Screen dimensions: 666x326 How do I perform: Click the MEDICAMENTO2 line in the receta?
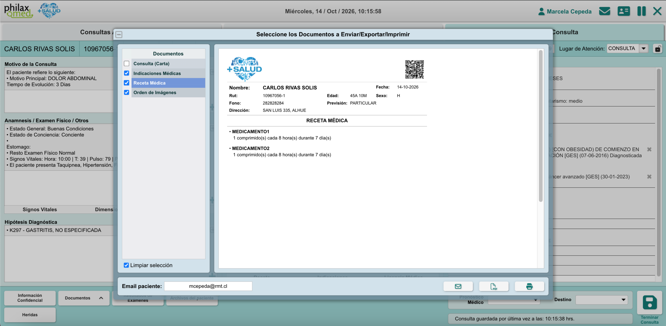point(251,148)
